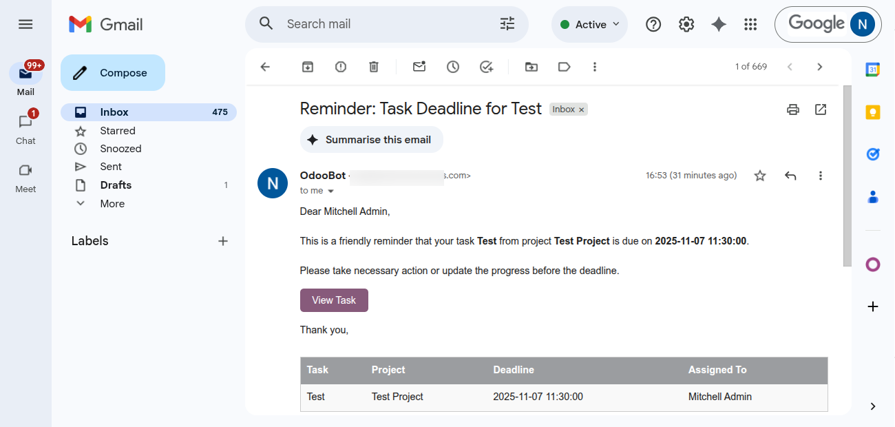Expand the More folders list
Viewport: 895px width, 427px height.
point(149,204)
